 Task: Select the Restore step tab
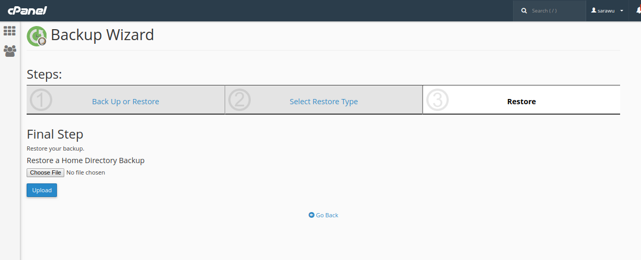(x=521, y=102)
